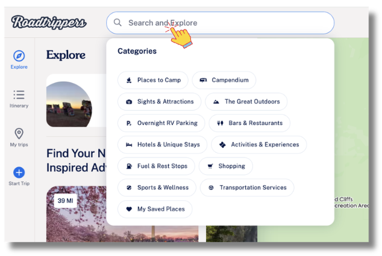The height and width of the screenshot is (256, 382).
Task: Click the Roadtrippers logo
Action: click(x=49, y=23)
